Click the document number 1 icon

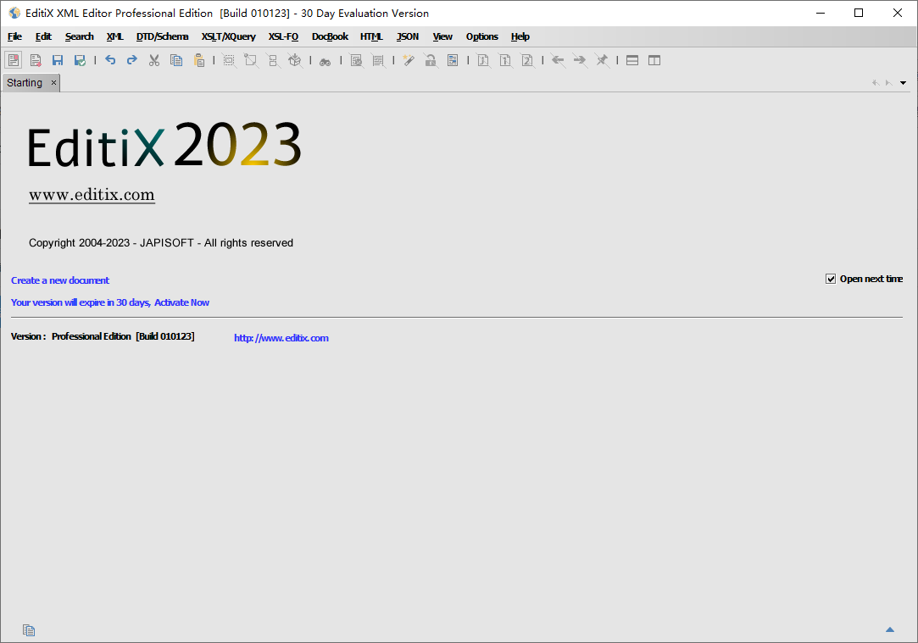[505, 60]
